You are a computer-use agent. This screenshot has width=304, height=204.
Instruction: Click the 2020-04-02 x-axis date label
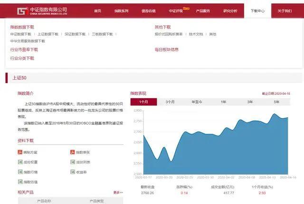tap(226, 177)
